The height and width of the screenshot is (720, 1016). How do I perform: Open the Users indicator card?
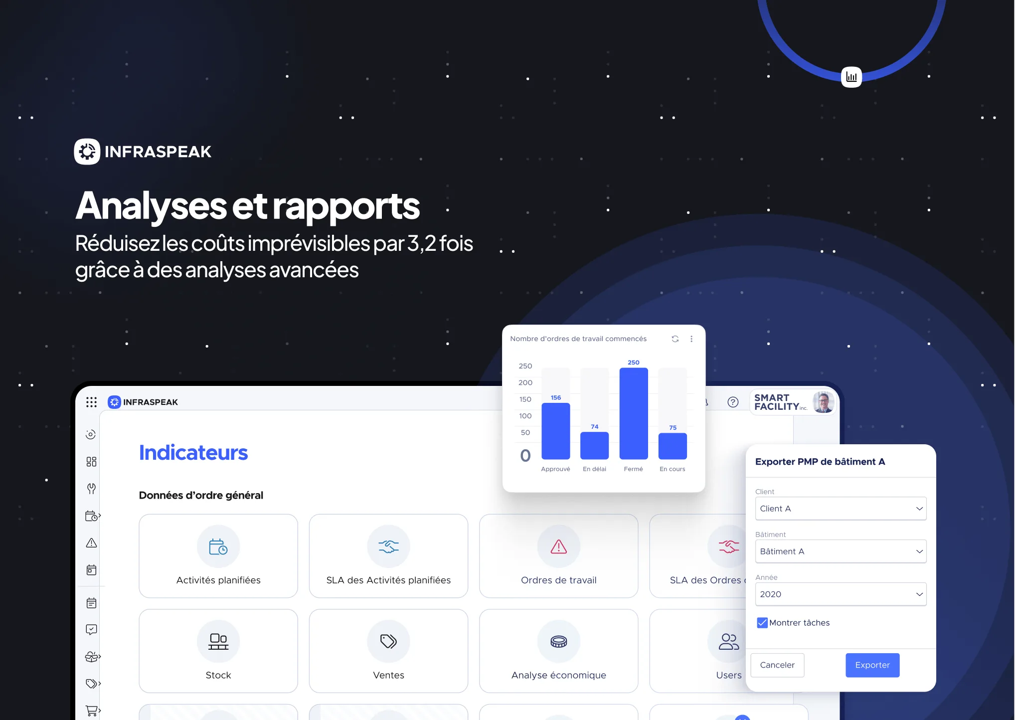tap(698, 651)
